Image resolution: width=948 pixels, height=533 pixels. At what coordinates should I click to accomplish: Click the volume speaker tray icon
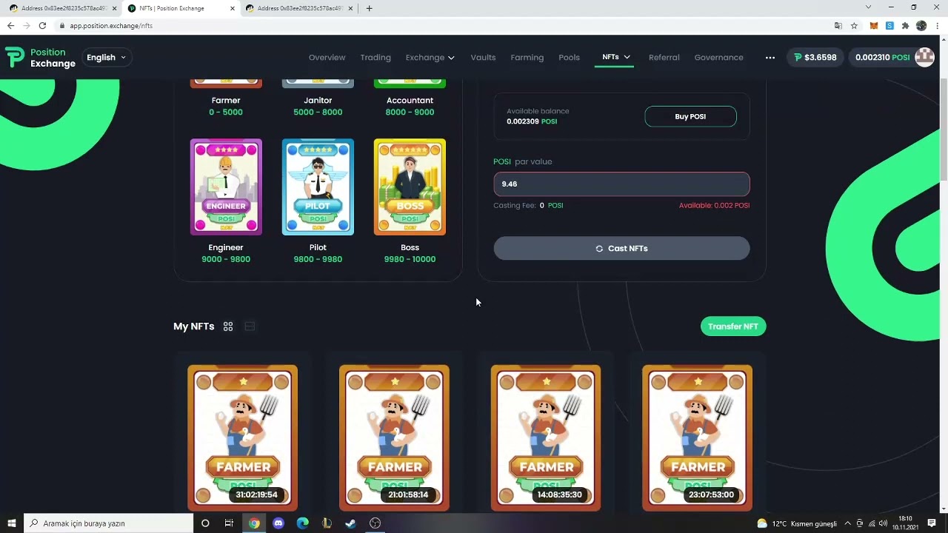click(883, 523)
